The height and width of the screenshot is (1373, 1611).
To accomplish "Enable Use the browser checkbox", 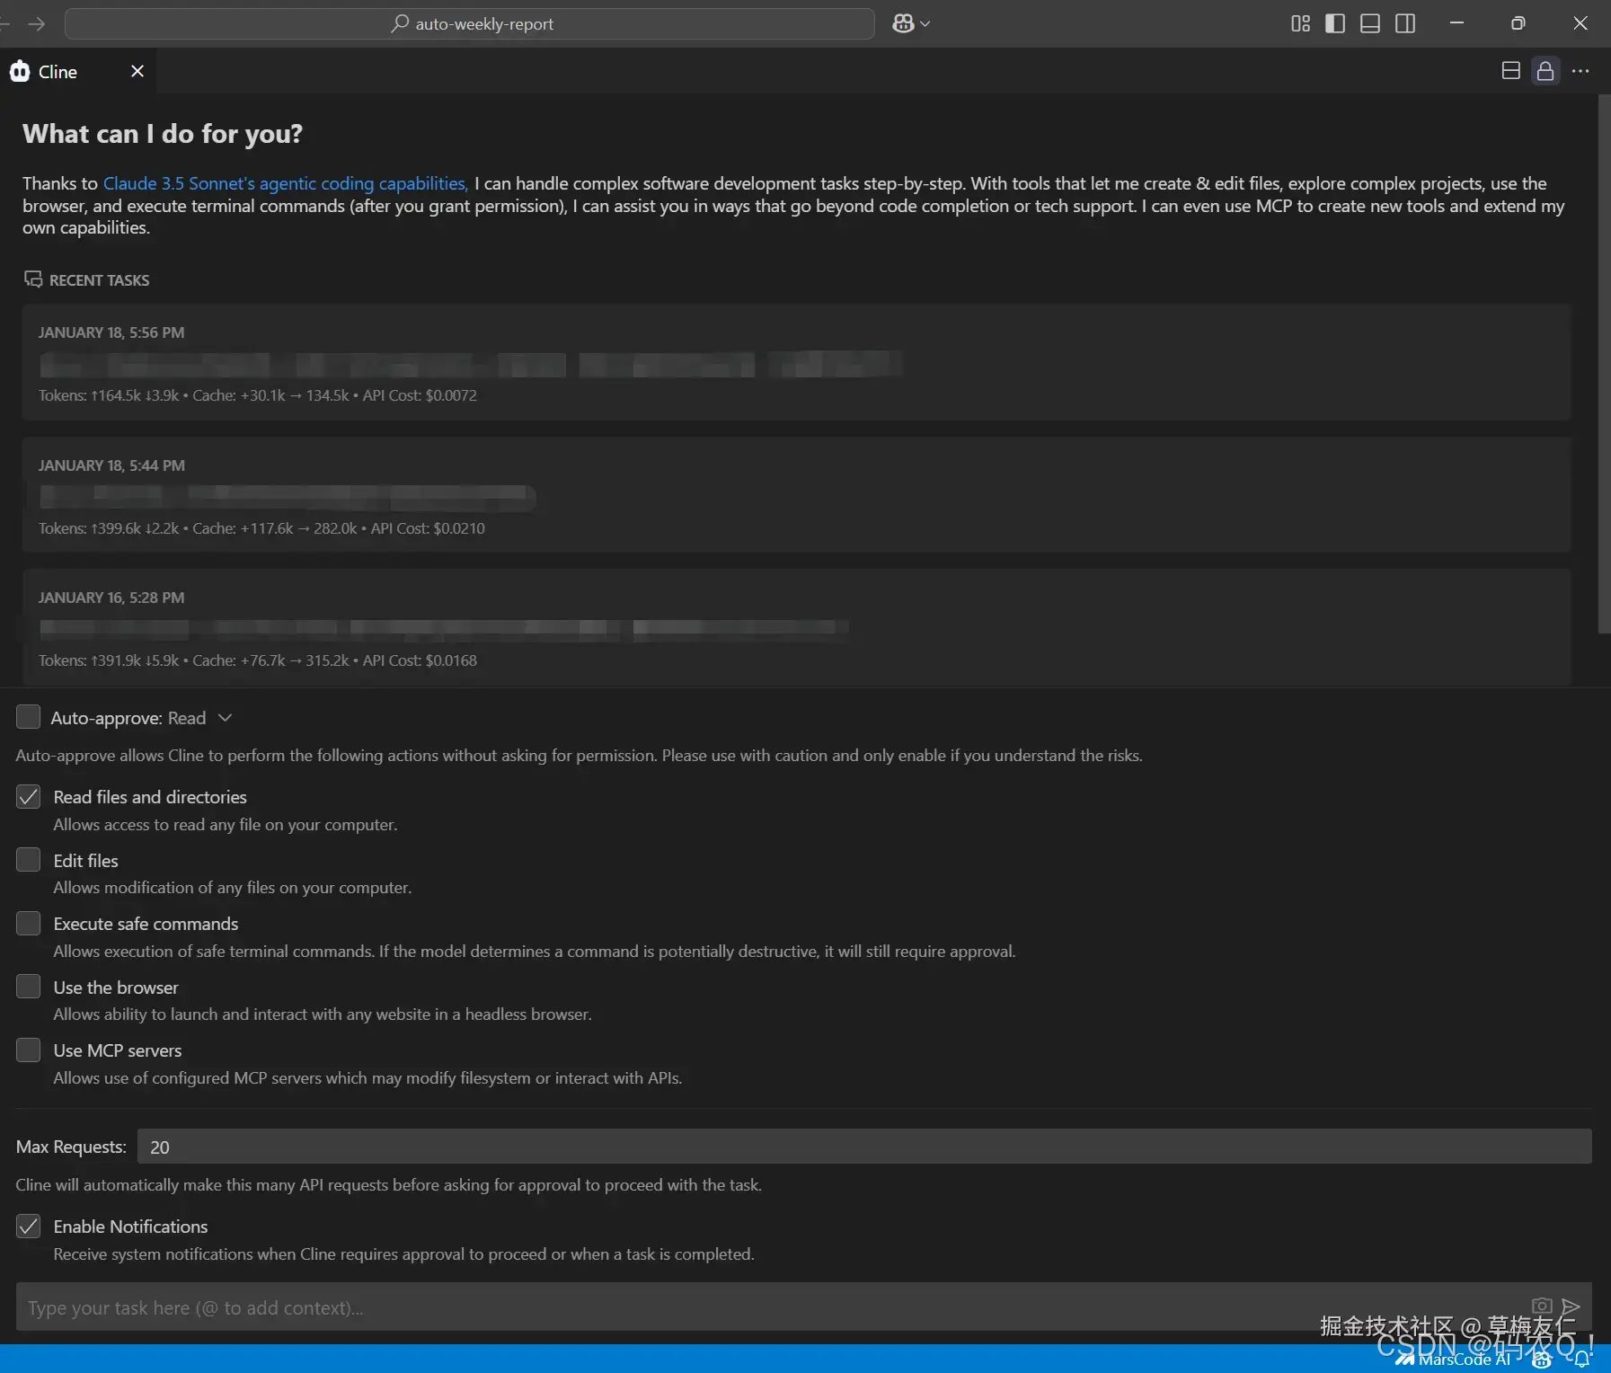I will point(29,987).
